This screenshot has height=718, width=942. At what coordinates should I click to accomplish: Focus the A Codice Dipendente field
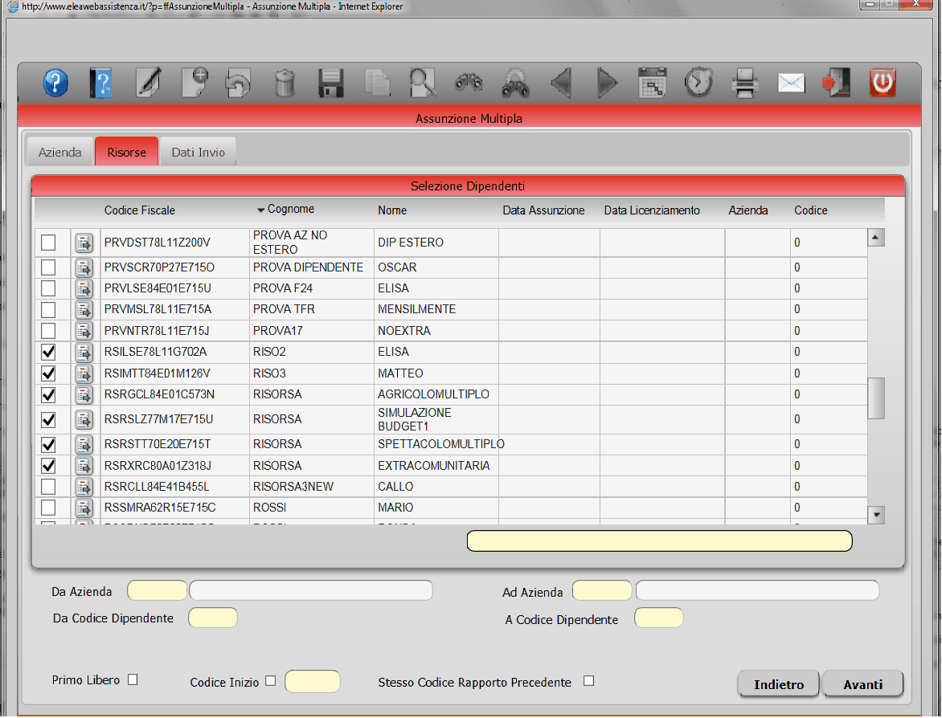click(x=658, y=618)
